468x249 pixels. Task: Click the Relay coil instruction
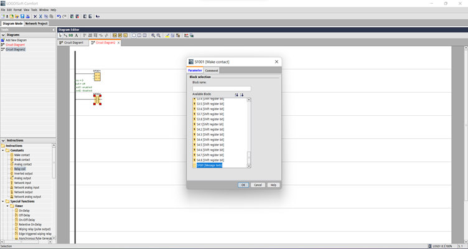[x=20, y=169]
